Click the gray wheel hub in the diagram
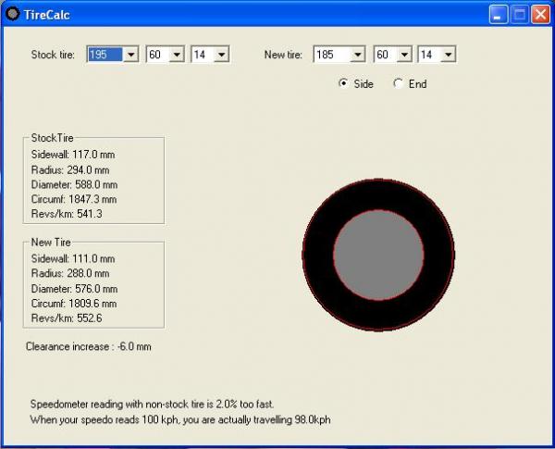This screenshot has height=449, width=555. tap(378, 256)
